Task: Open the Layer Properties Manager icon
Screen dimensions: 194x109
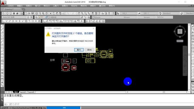Action: coord(36,17)
